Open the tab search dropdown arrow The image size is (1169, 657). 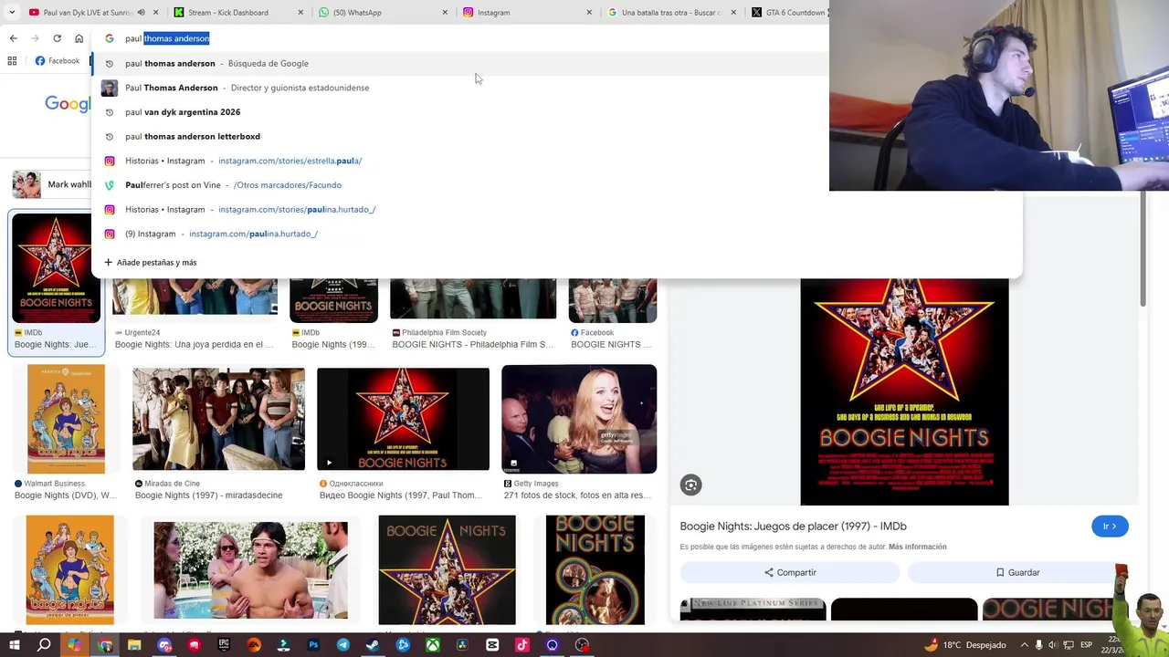click(11, 13)
